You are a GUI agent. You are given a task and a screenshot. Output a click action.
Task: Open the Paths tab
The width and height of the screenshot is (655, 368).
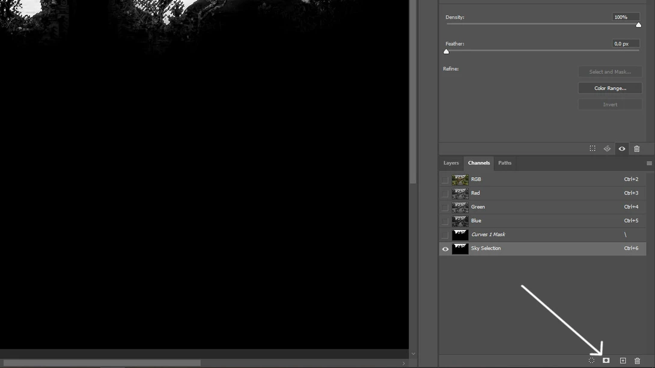504,163
